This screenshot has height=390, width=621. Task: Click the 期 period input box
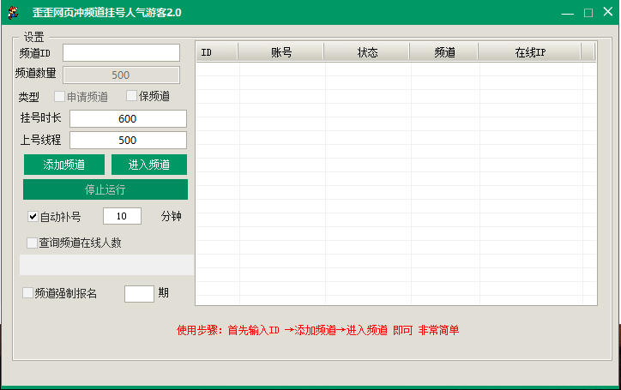pyautogui.click(x=139, y=294)
